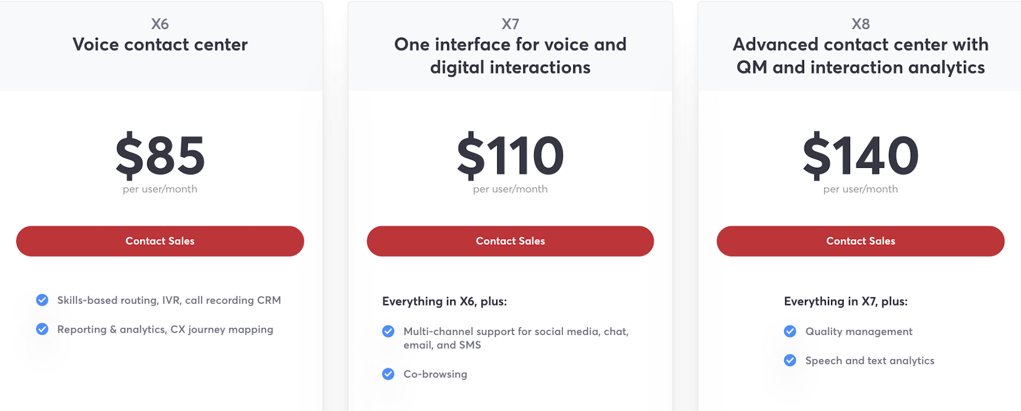Click checkmark icon beside Quality management
Screen dimensions: 1021x411
click(x=790, y=331)
